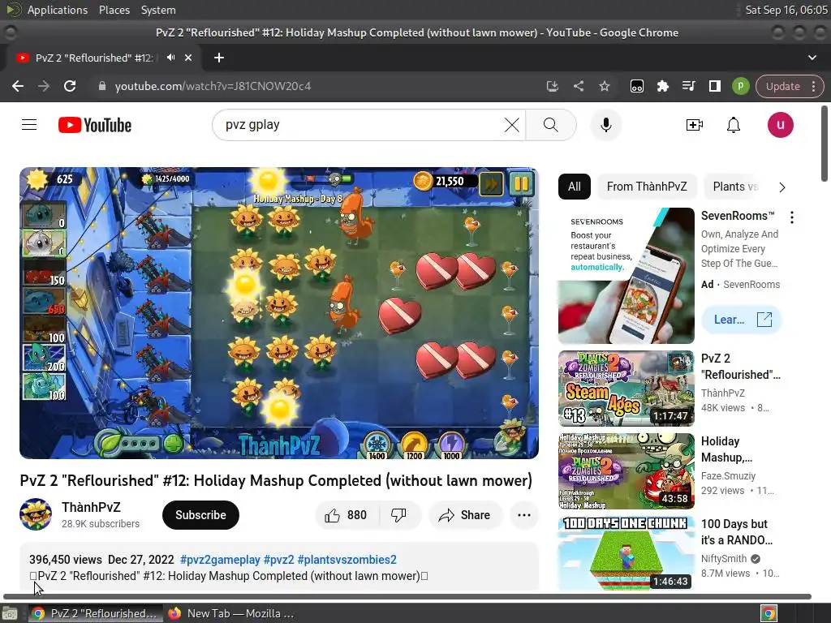Open Chrome extensions puzzle icon
Viewport: 831px width, 623px height.
pos(662,86)
